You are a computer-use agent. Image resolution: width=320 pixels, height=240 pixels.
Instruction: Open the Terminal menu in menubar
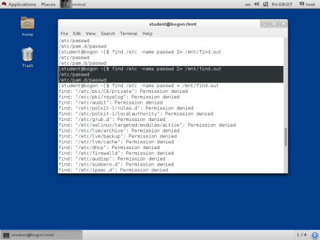(x=129, y=33)
